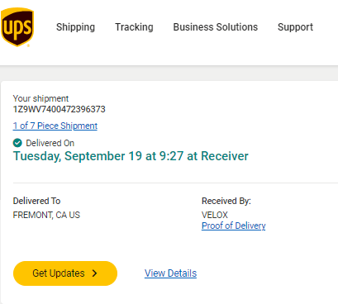Click the green delivered checkmark icon

click(x=17, y=143)
